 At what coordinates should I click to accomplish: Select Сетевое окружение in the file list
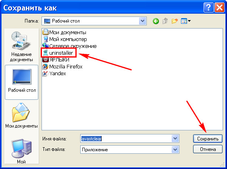[69, 46]
